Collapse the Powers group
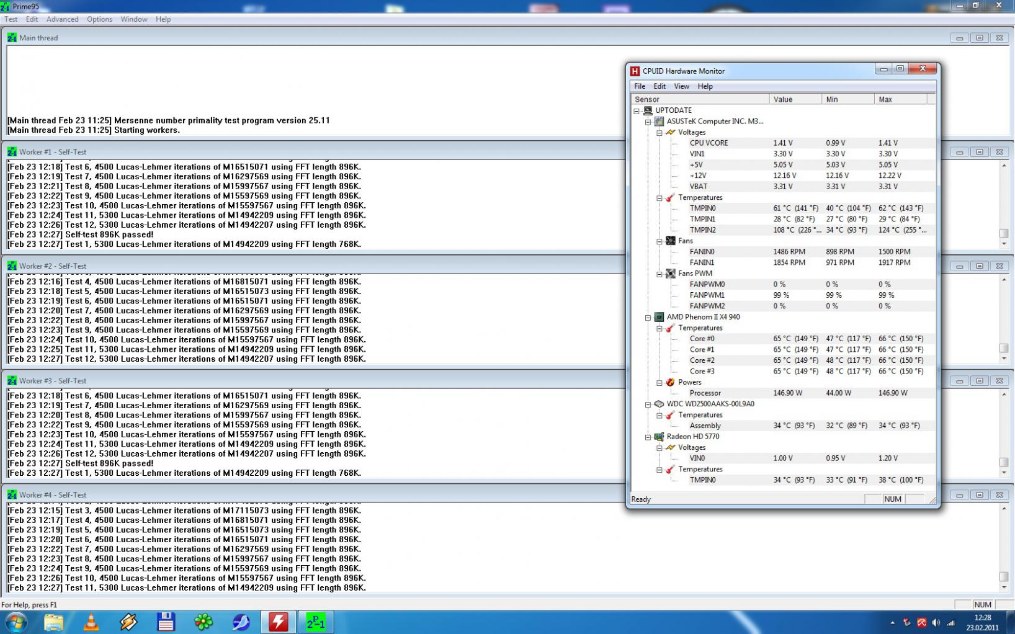The width and height of the screenshot is (1015, 634). point(659,382)
